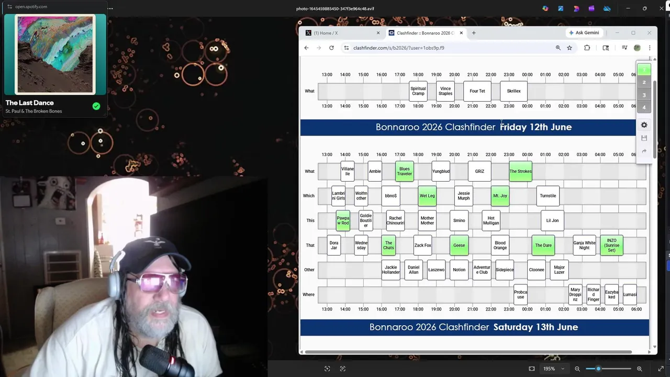670x377 pixels.
Task: Select the Skrillex set
Action: (514, 91)
